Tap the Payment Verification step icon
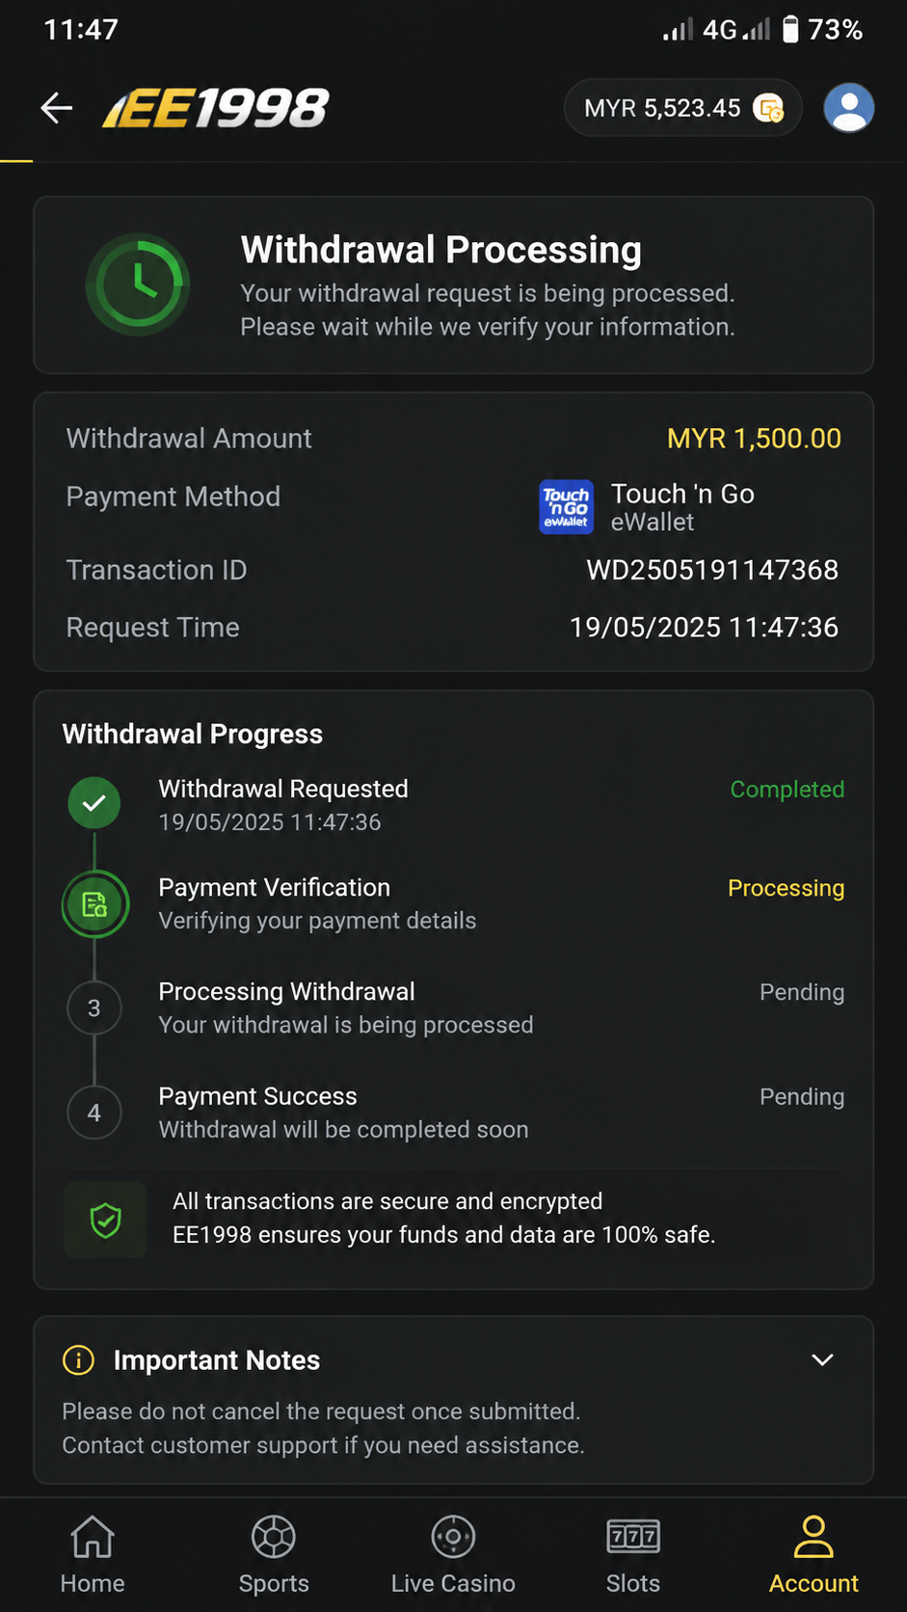Viewport: 907px width, 1612px height. point(94,904)
